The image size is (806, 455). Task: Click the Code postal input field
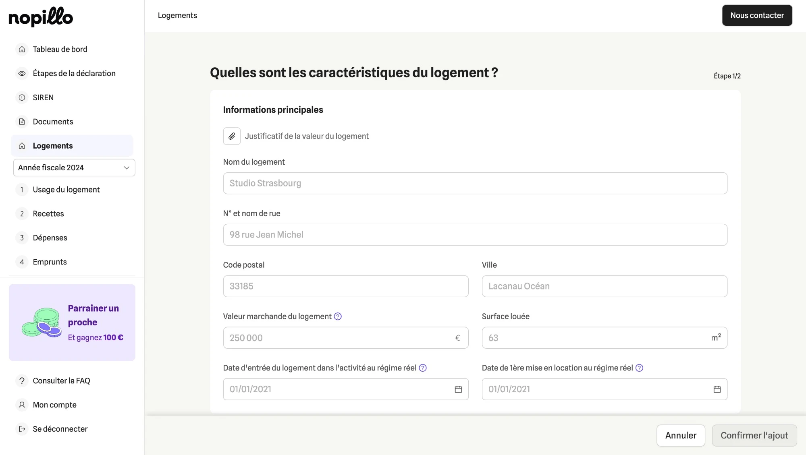tap(345, 286)
